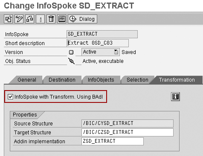This screenshot has height=156, width=203.
Task: Open the Selection tab
Action: [x=137, y=80]
